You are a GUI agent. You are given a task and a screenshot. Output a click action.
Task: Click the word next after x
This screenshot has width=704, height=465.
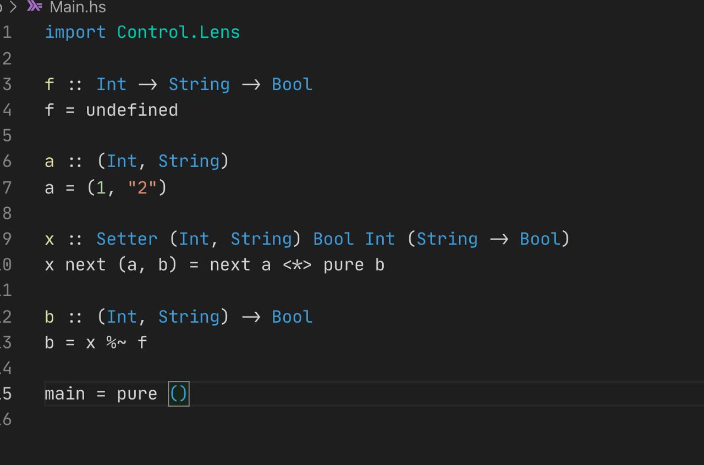[x=85, y=265]
